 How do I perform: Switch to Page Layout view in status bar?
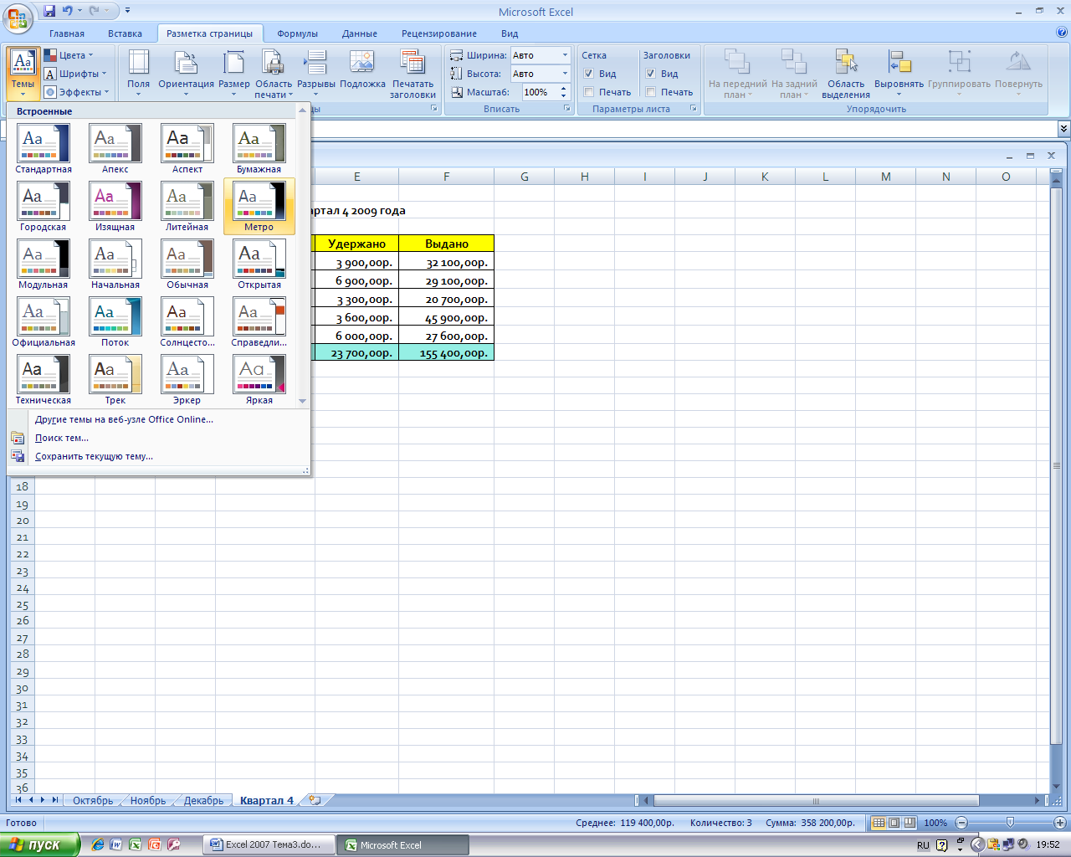894,823
